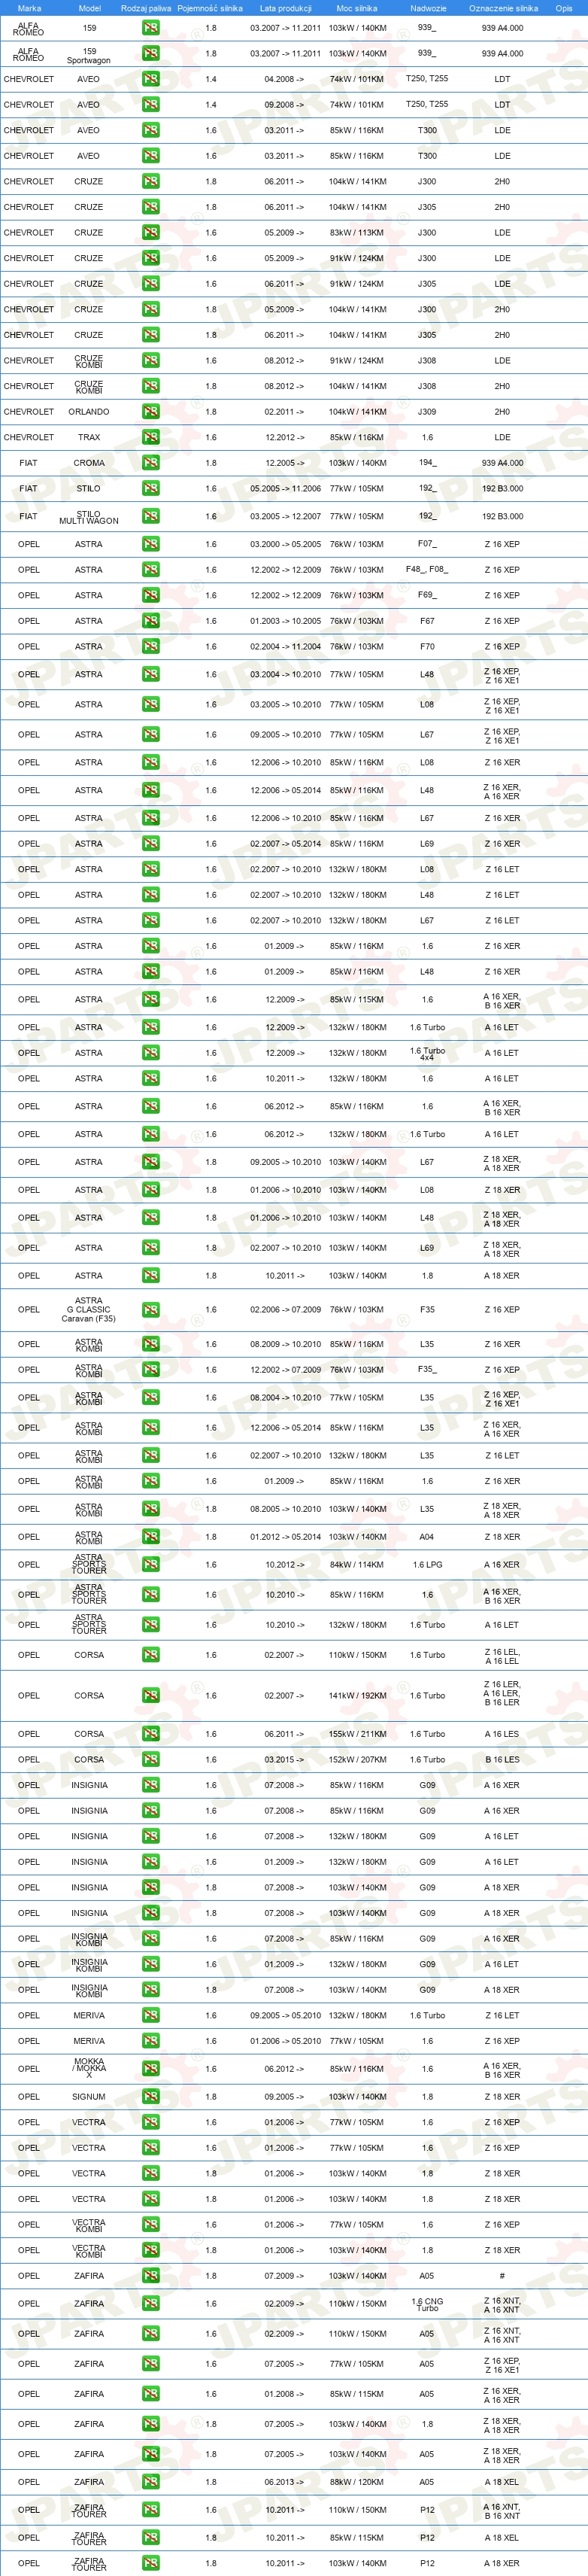Viewport: 588px width, 2576px height.
Task: Click fuel icon in Zafira Tourer 110kW / 150KM row
Action: [150, 2509]
